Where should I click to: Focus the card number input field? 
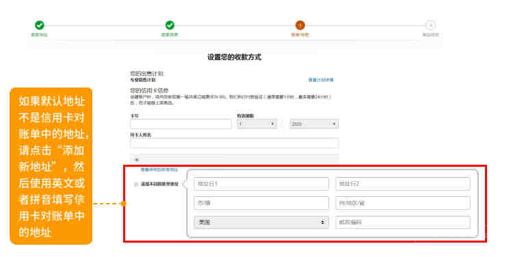click(181, 124)
